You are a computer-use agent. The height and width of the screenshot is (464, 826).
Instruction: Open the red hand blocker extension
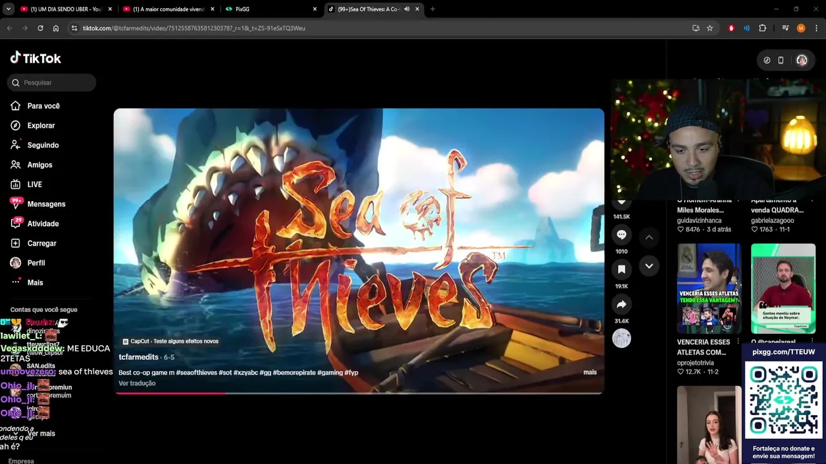(x=731, y=28)
